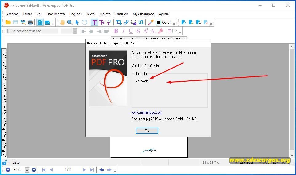Screen dimensions: 296x175
Task: Align text center
Action: [91, 31]
